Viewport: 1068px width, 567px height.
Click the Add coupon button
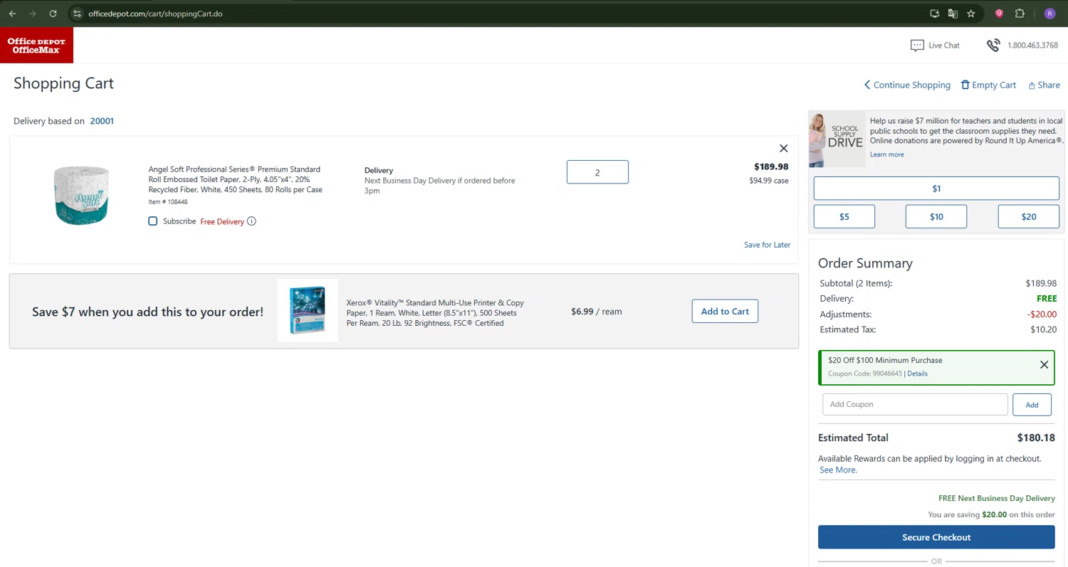[1032, 404]
